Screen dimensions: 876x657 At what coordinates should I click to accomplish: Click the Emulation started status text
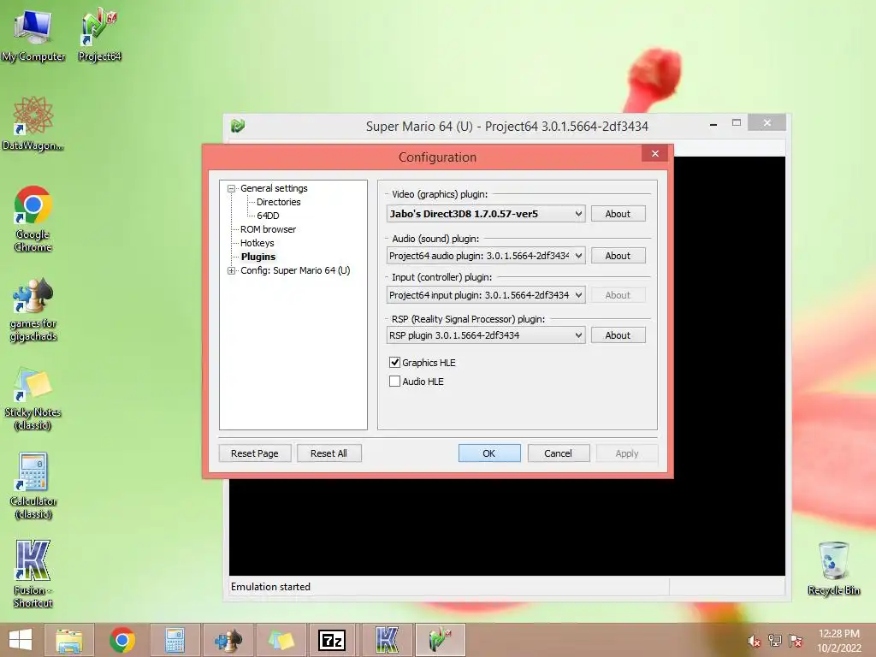pos(270,587)
